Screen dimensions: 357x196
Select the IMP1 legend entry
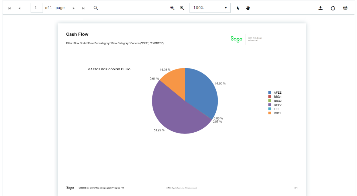coord(277,113)
